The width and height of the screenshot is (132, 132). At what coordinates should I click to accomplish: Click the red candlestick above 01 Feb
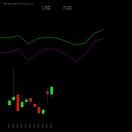pyautogui.click(x=39, y=110)
